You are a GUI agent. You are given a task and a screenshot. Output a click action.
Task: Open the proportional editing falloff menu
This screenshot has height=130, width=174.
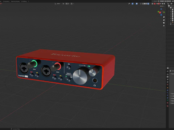(x=74, y=4)
